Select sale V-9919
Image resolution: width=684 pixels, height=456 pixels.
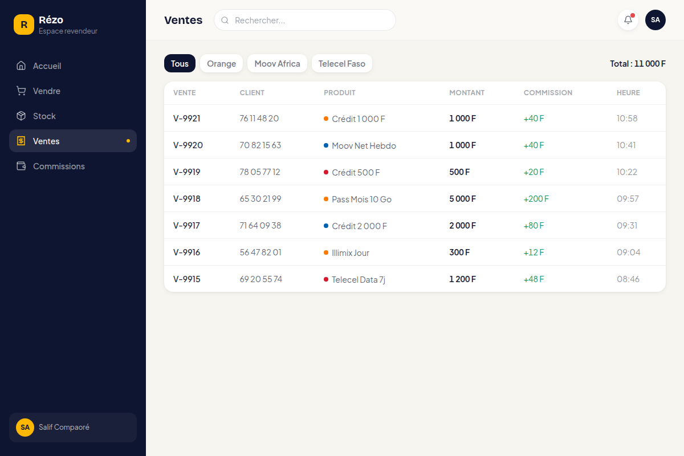pyautogui.click(x=415, y=172)
